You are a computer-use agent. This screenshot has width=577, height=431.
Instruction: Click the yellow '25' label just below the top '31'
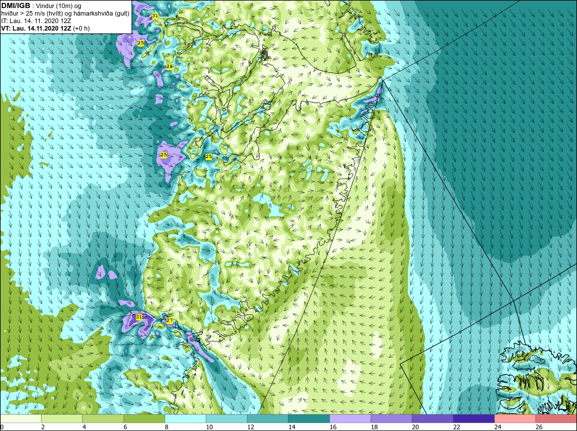(x=141, y=43)
